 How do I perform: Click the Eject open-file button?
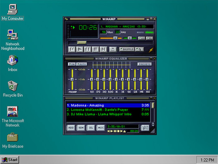click(x=113, y=49)
